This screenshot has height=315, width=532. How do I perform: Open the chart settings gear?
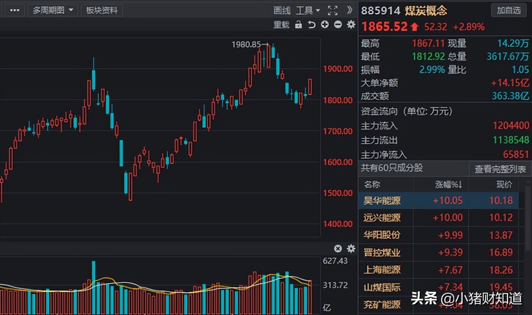350,25
